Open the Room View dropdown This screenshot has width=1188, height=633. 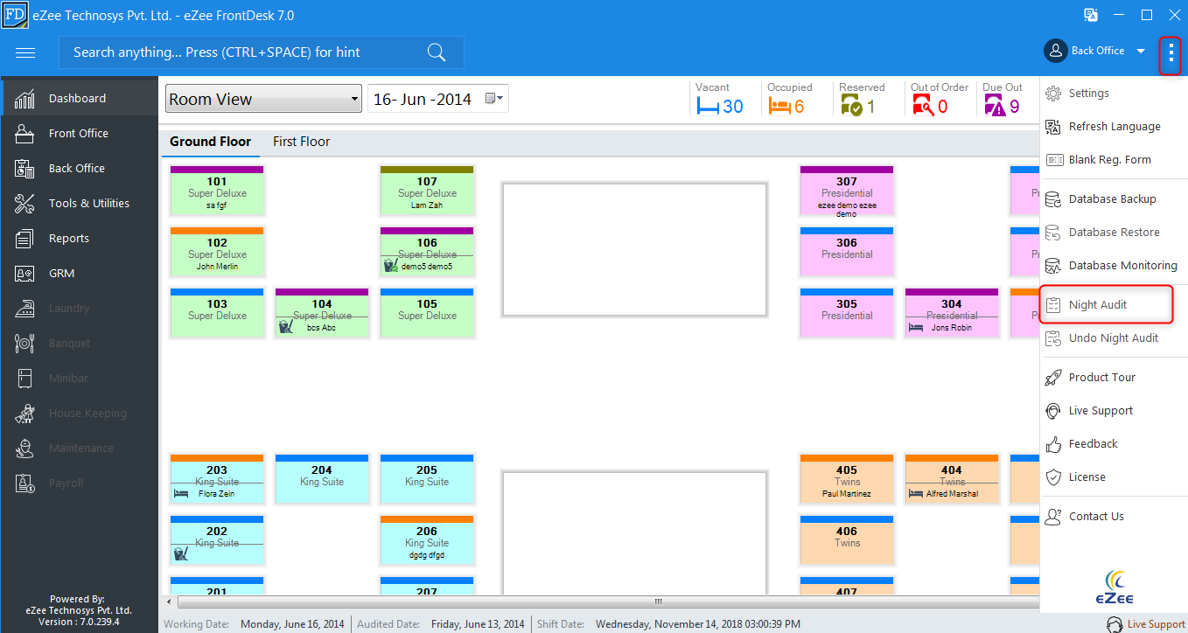[263, 99]
